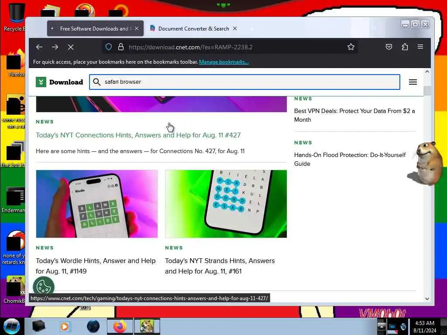Show hidden system tray icons
The width and height of the screenshot is (447, 335).
(x=382, y=326)
